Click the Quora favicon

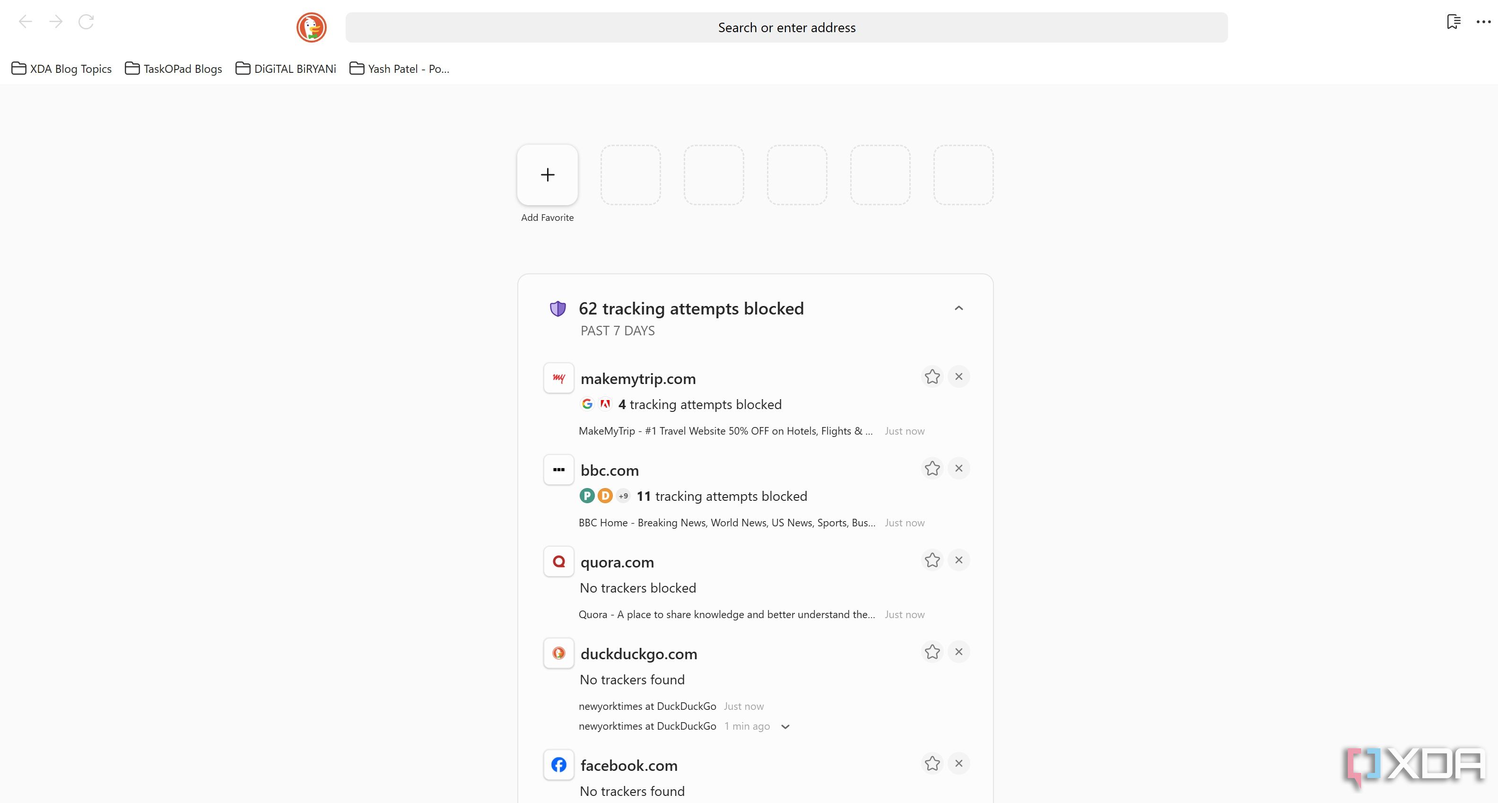coord(559,562)
